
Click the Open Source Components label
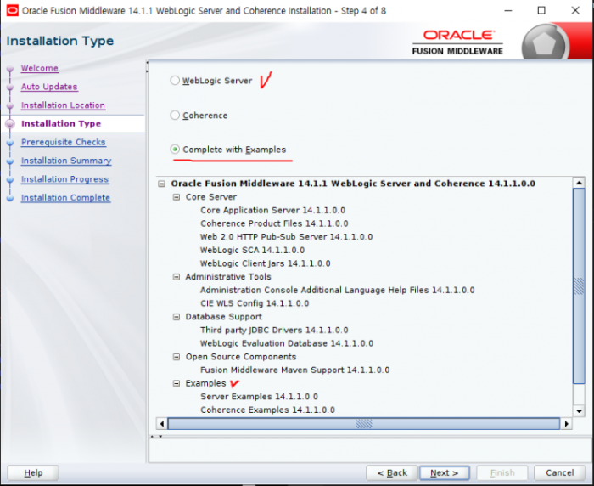pyautogui.click(x=241, y=357)
